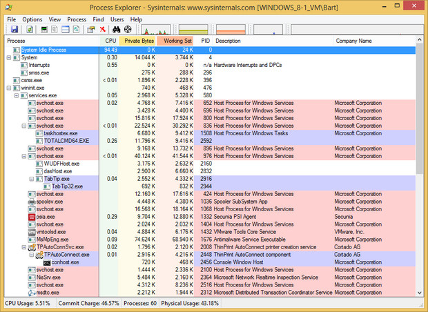The height and width of the screenshot is (312, 428).
Task: Click the Refresh Now toolbar icon
Action: pyautogui.click(x=30, y=29)
